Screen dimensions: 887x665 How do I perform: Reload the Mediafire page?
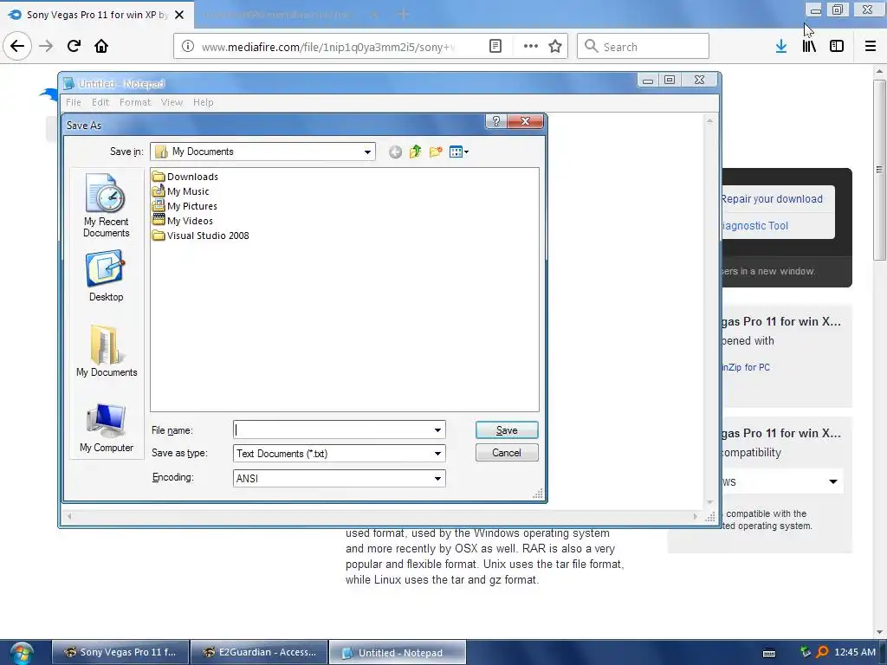(74, 46)
